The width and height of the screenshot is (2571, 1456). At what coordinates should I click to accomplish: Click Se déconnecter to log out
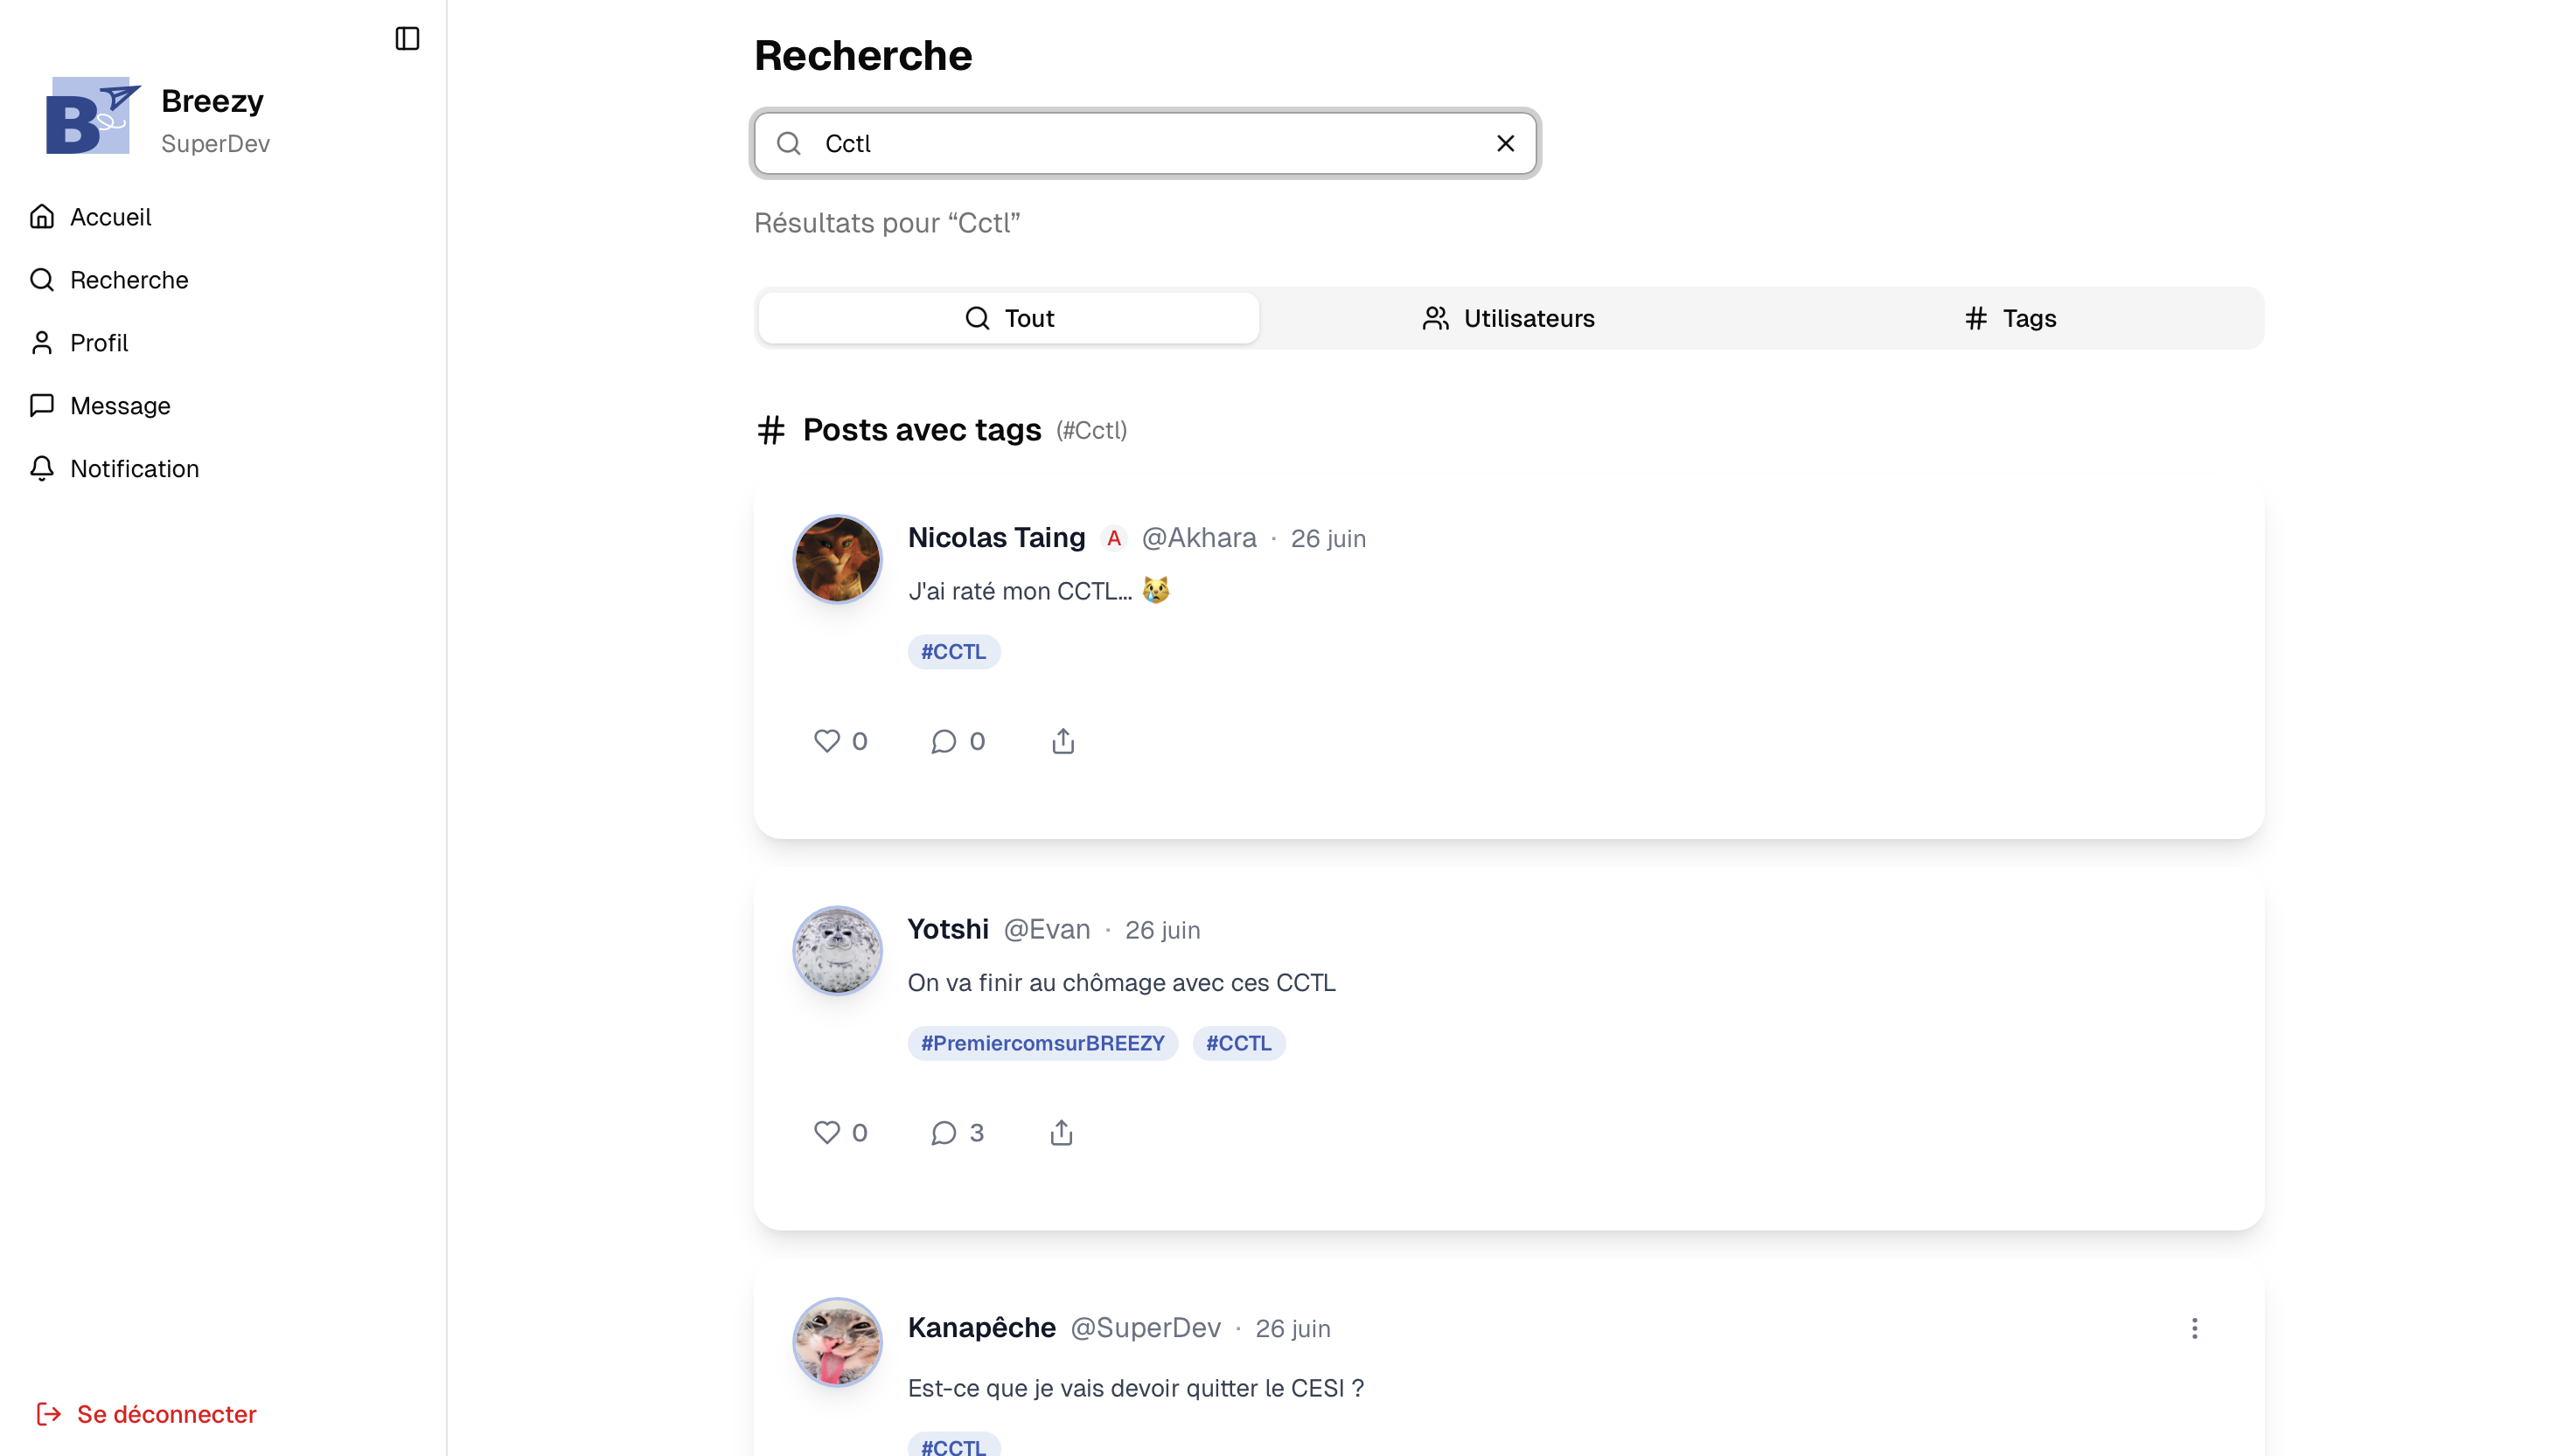146,1413
